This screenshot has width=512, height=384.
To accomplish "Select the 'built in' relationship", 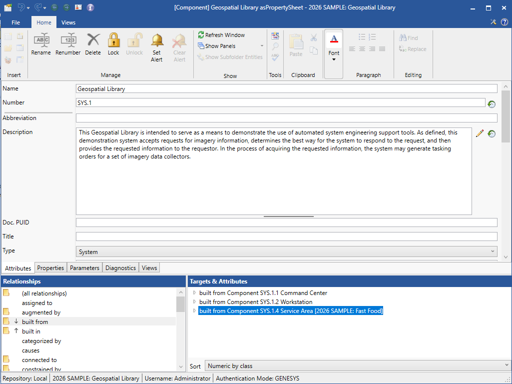I will (x=31, y=331).
